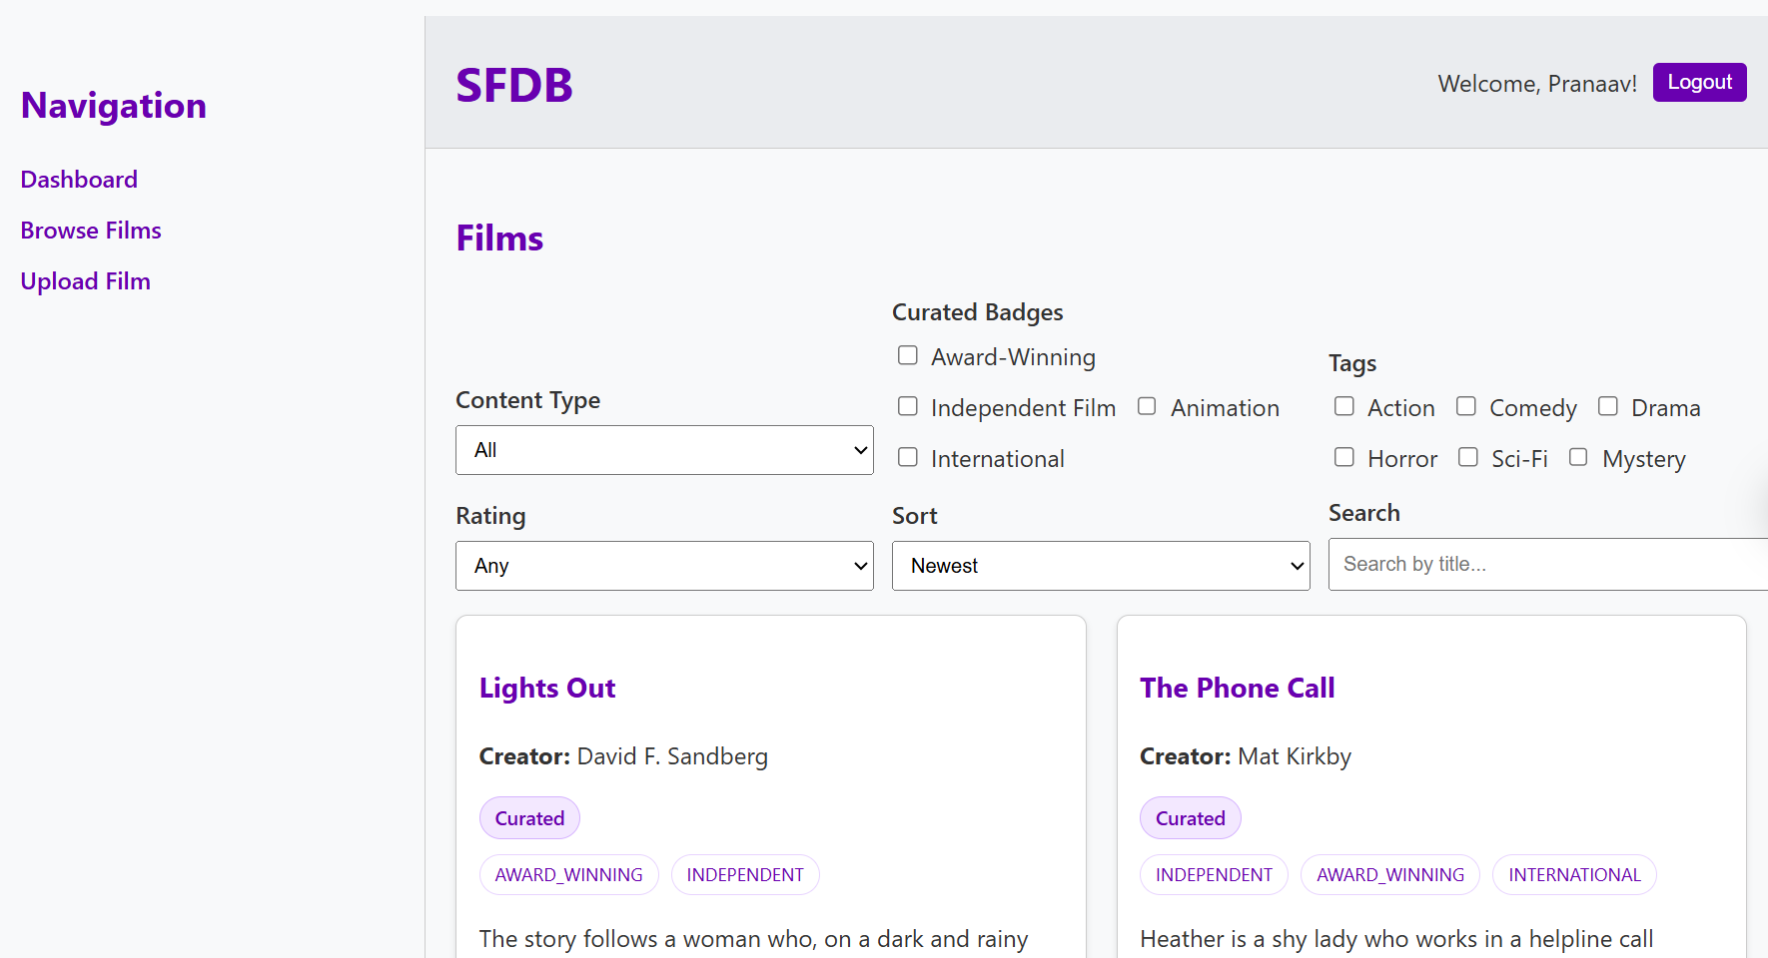Click the creator name David F. Sandberg
Image resolution: width=1768 pixels, height=958 pixels.
point(673,756)
